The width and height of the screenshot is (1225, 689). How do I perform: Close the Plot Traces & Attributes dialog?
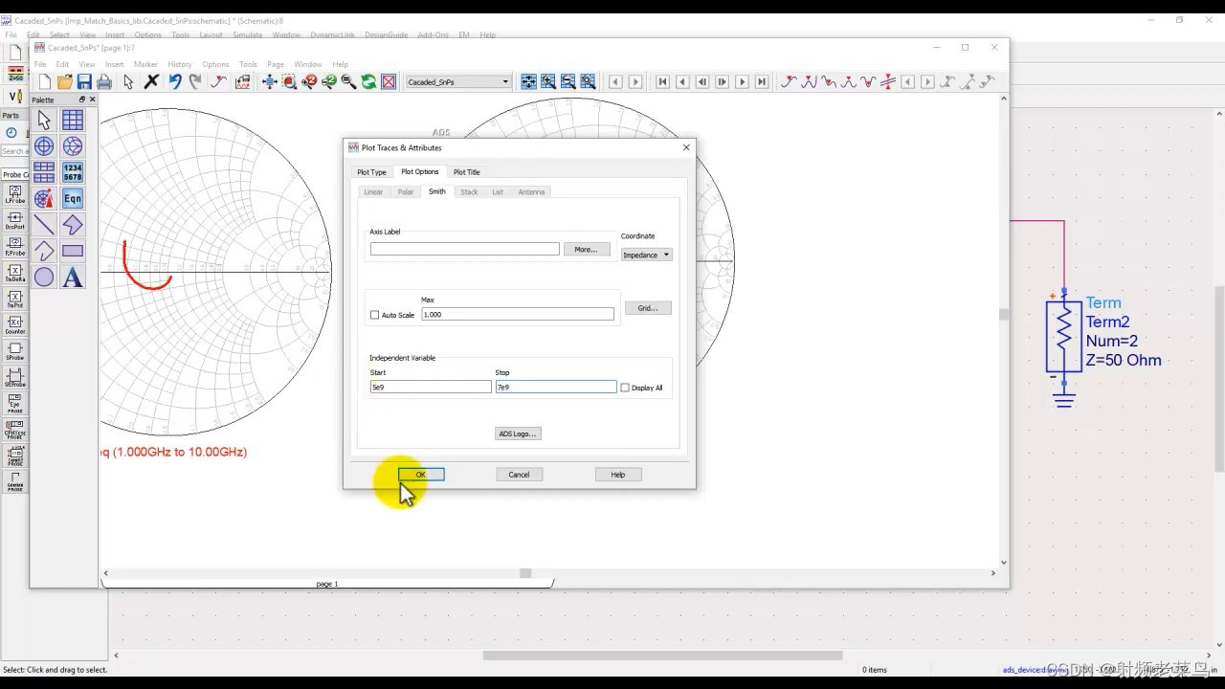(x=686, y=147)
